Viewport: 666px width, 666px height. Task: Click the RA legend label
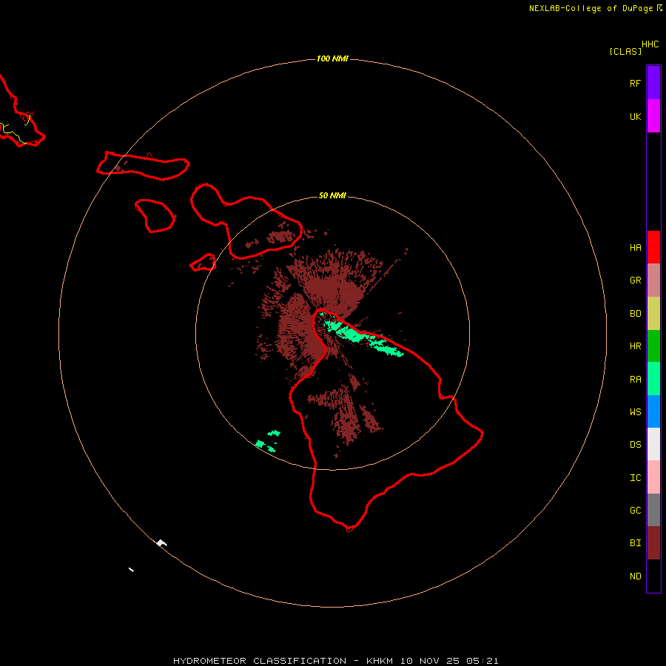tap(635, 380)
